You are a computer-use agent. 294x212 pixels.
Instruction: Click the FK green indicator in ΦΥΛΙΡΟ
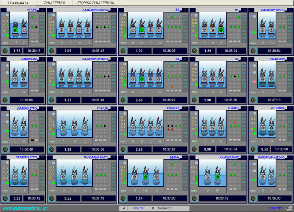pos(7,36)
